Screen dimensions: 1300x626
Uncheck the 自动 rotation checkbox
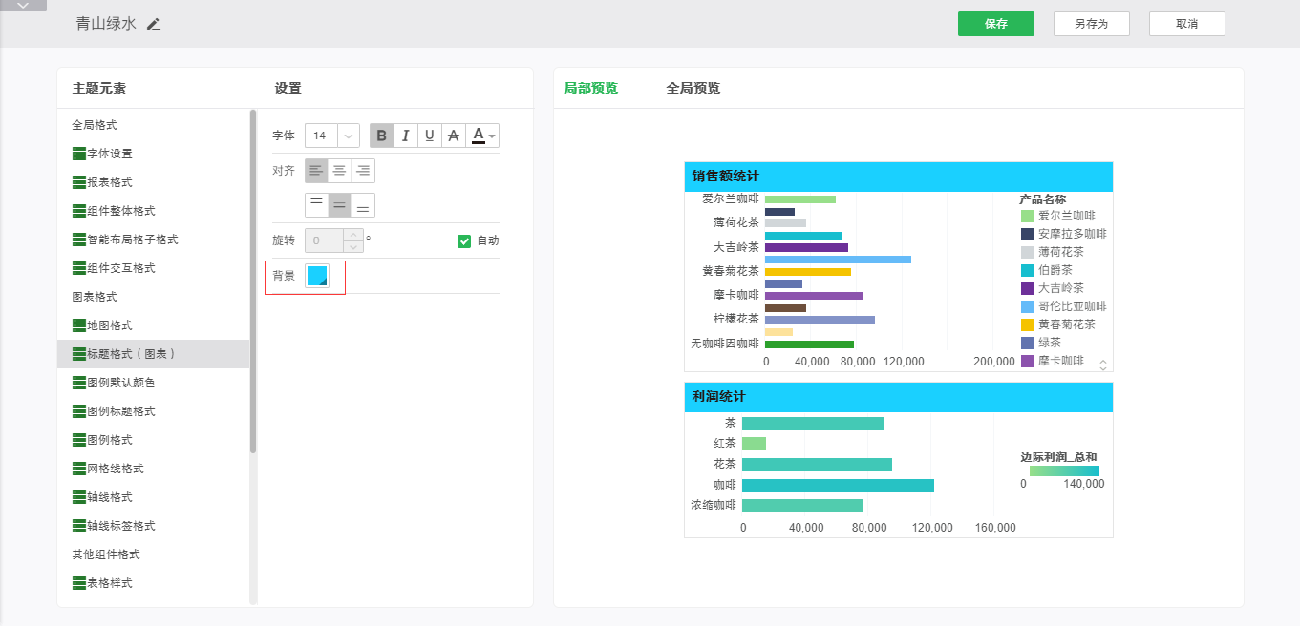click(464, 240)
